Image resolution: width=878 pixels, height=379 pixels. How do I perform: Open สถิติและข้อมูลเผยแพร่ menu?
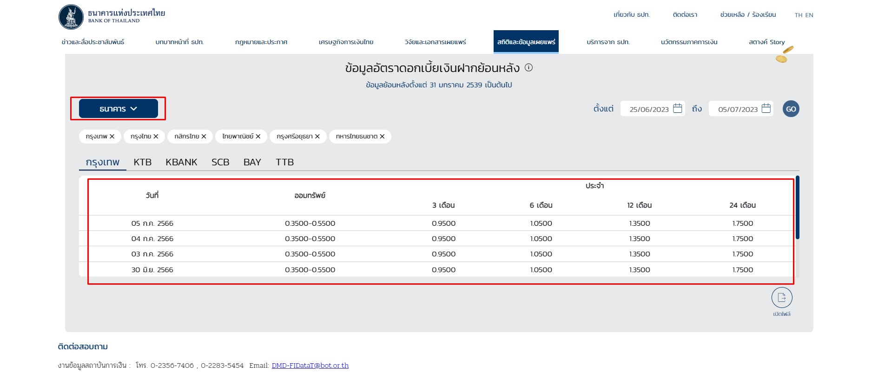pos(526,42)
